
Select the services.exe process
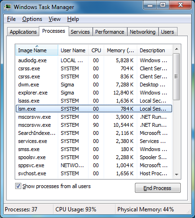[x=94, y=141]
